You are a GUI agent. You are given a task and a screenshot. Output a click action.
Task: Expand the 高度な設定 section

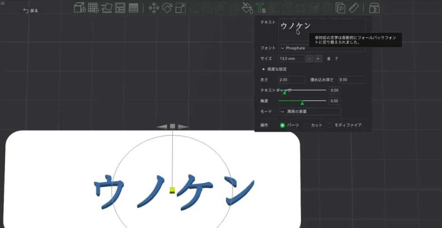275,69
